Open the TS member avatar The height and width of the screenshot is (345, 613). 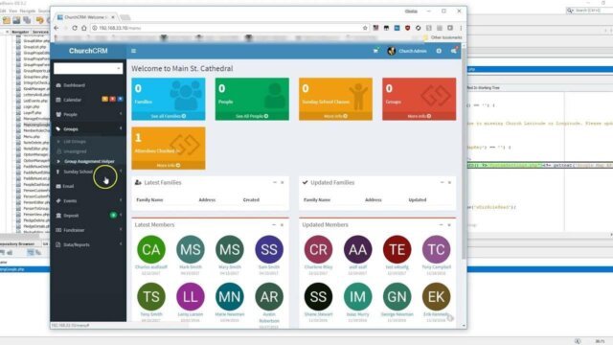151,296
